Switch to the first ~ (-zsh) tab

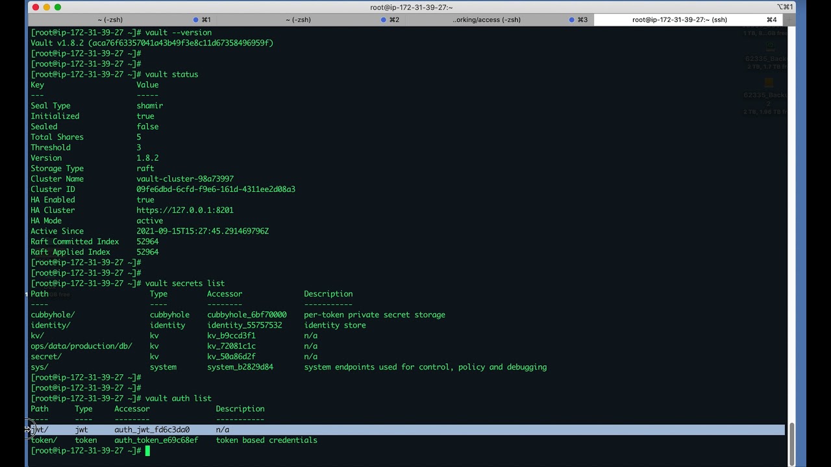coord(110,19)
